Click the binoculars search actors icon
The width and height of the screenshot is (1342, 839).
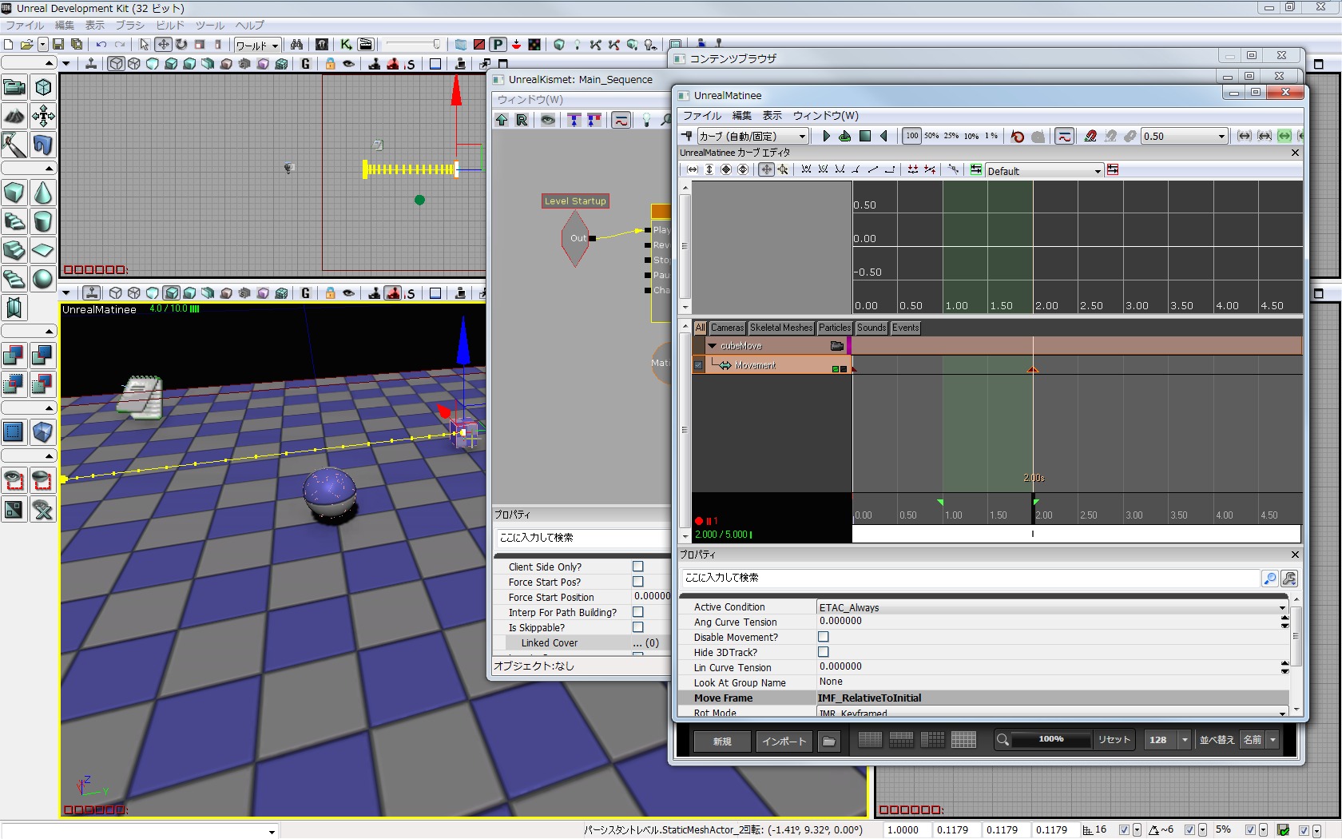(x=296, y=45)
